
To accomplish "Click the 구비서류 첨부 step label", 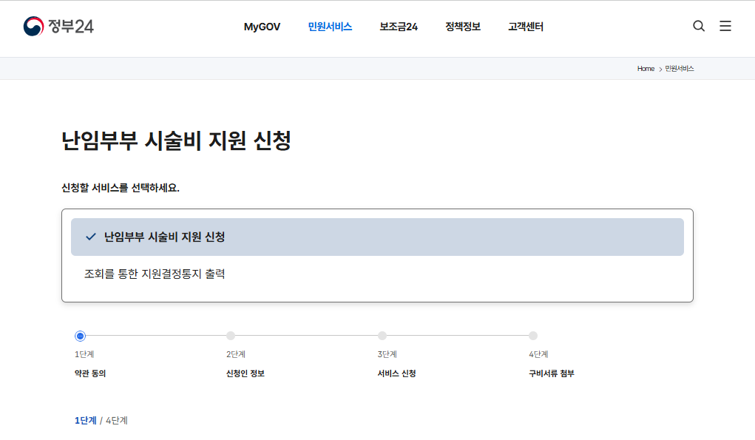I will 552,373.
